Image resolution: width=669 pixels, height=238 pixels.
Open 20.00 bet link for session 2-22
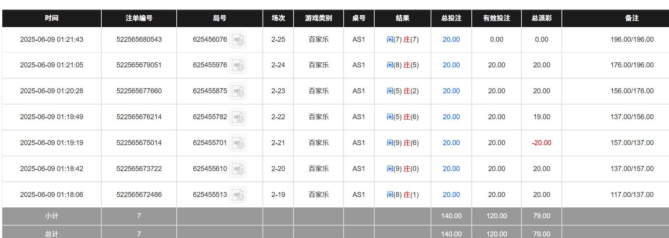coord(451,117)
